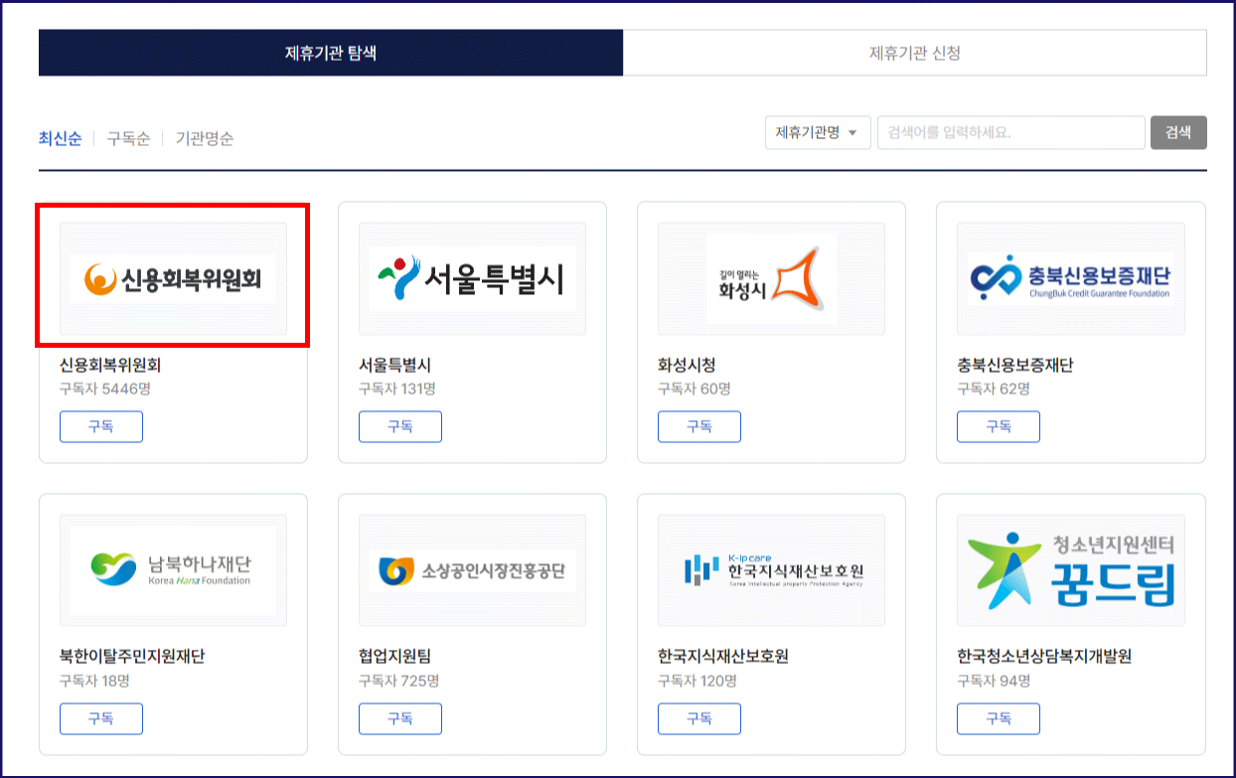This screenshot has height=778, width=1236.
Task: Focus the 검색어를 입력하세요 search field
Action: [x=1011, y=132]
